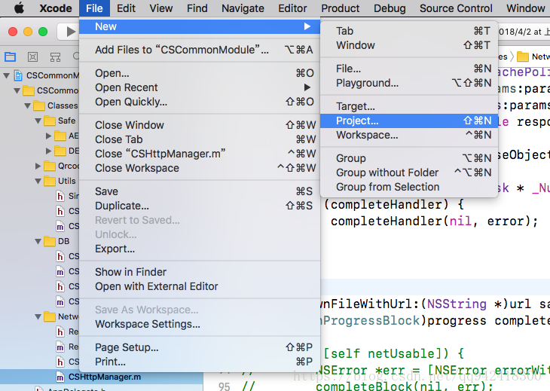The image size is (550, 391).
Task: Open the Symbol navigator icon
Action: (55, 57)
